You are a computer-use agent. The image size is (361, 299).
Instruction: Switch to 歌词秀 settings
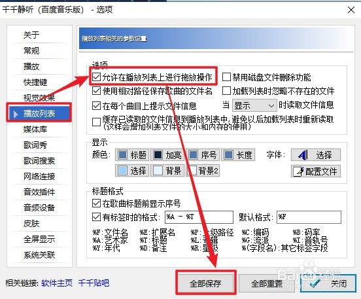(35, 145)
